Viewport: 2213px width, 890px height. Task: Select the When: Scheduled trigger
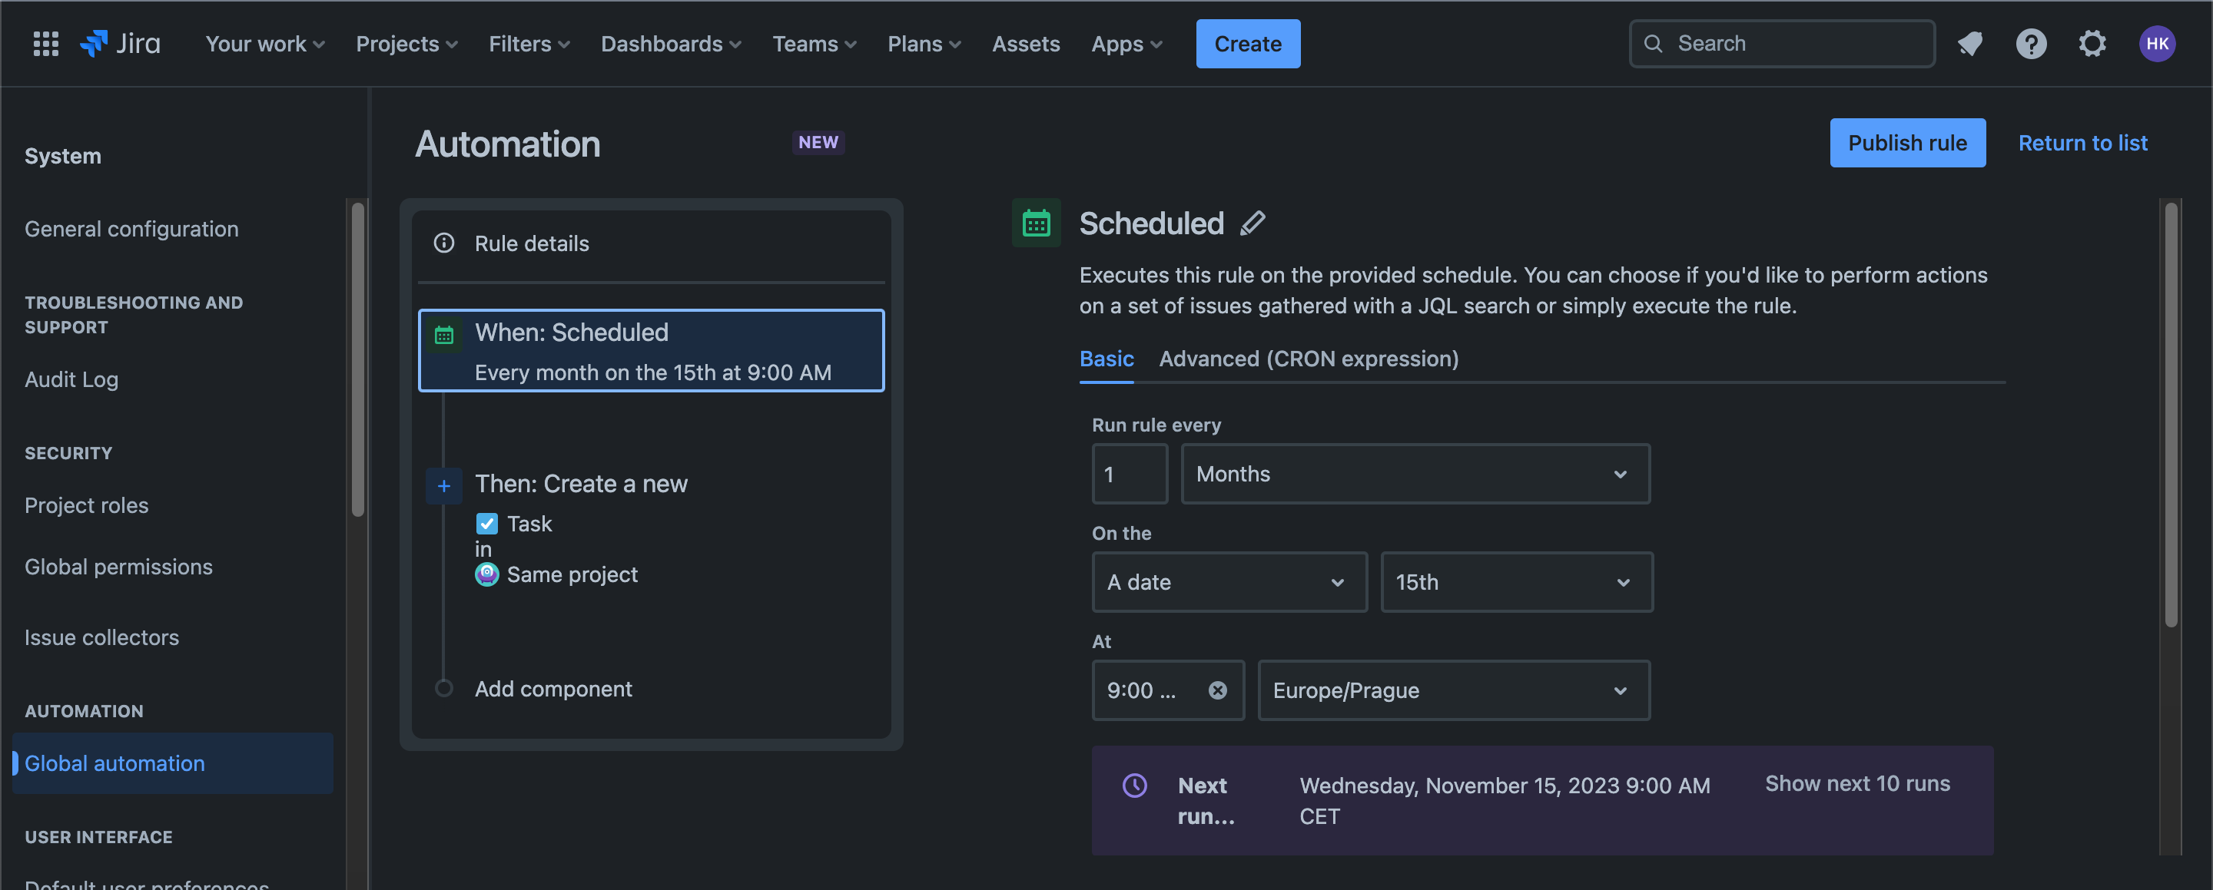click(x=651, y=350)
